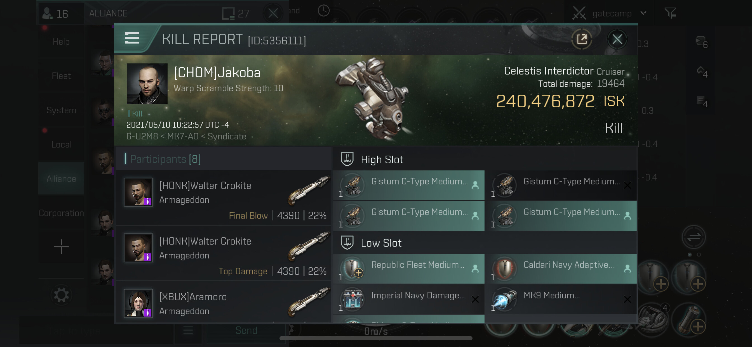Click the Republic Fleet Medium module icon

click(353, 268)
